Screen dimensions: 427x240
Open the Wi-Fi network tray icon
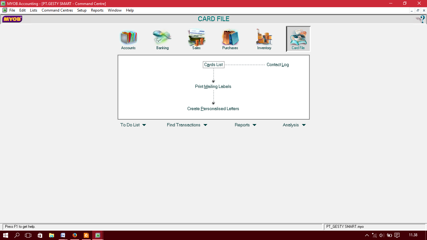coord(374,235)
